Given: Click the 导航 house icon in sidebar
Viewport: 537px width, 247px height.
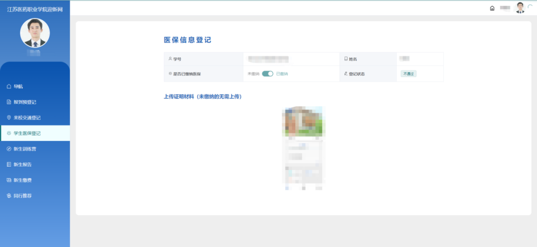Looking at the screenshot, I should tap(9, 86).
